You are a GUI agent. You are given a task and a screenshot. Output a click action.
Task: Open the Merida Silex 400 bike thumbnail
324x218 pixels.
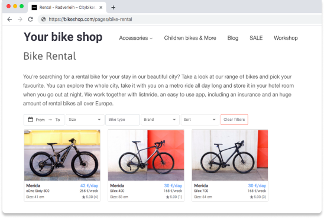[146, 155]
